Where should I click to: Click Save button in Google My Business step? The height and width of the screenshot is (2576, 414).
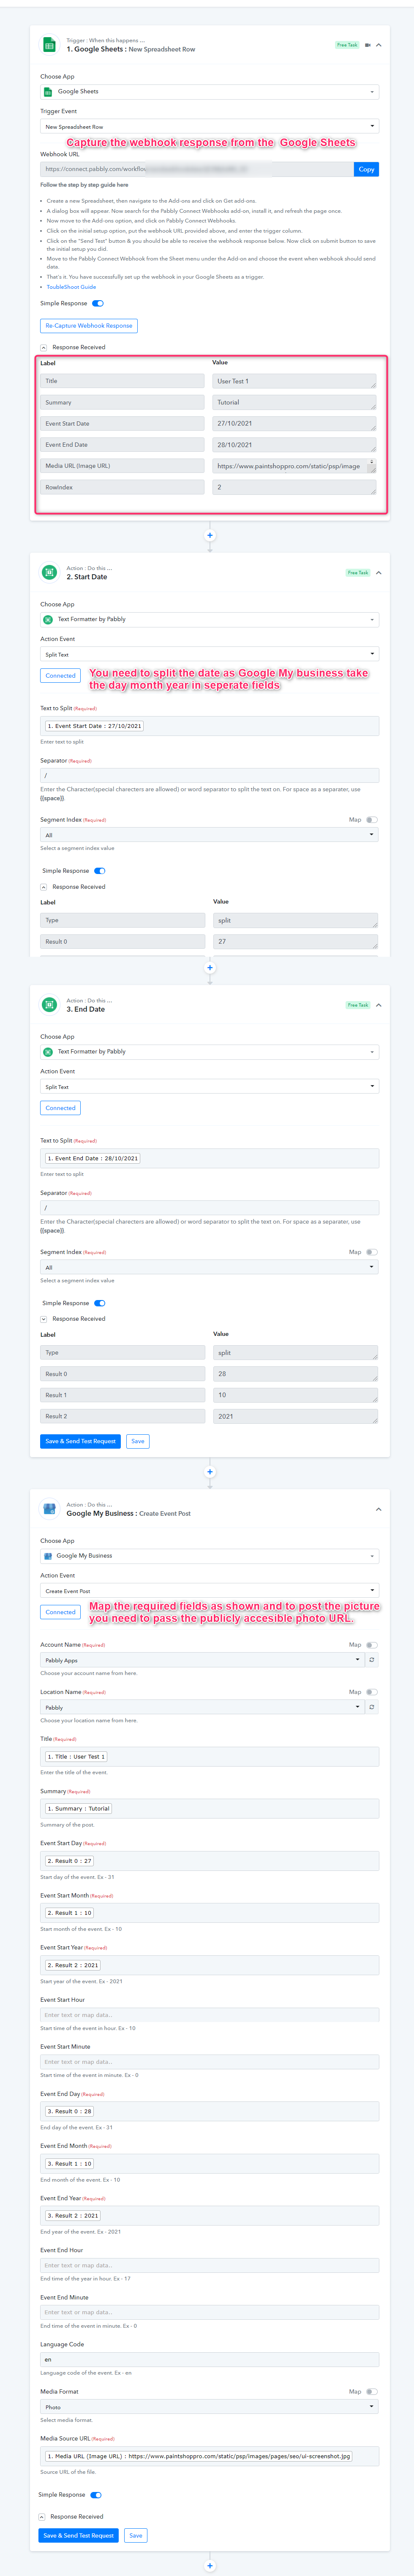coord(136,2536)
